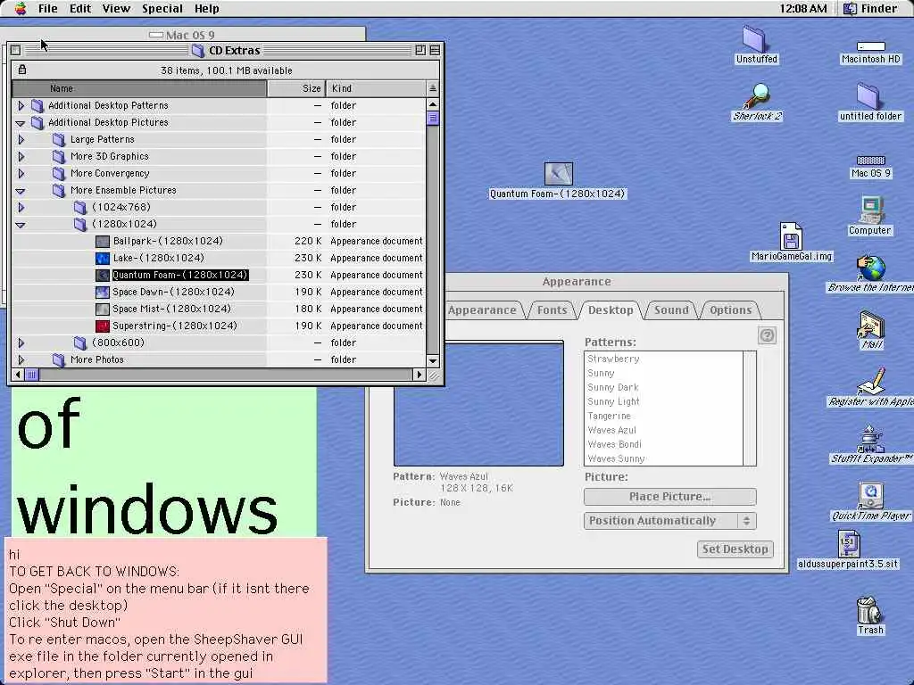The width and height of the screenshot is (914, 685).
Task: Click the Set Desktop button
Action: point(735,549)
